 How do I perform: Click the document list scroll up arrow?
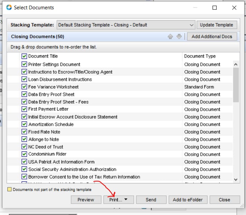236,64
